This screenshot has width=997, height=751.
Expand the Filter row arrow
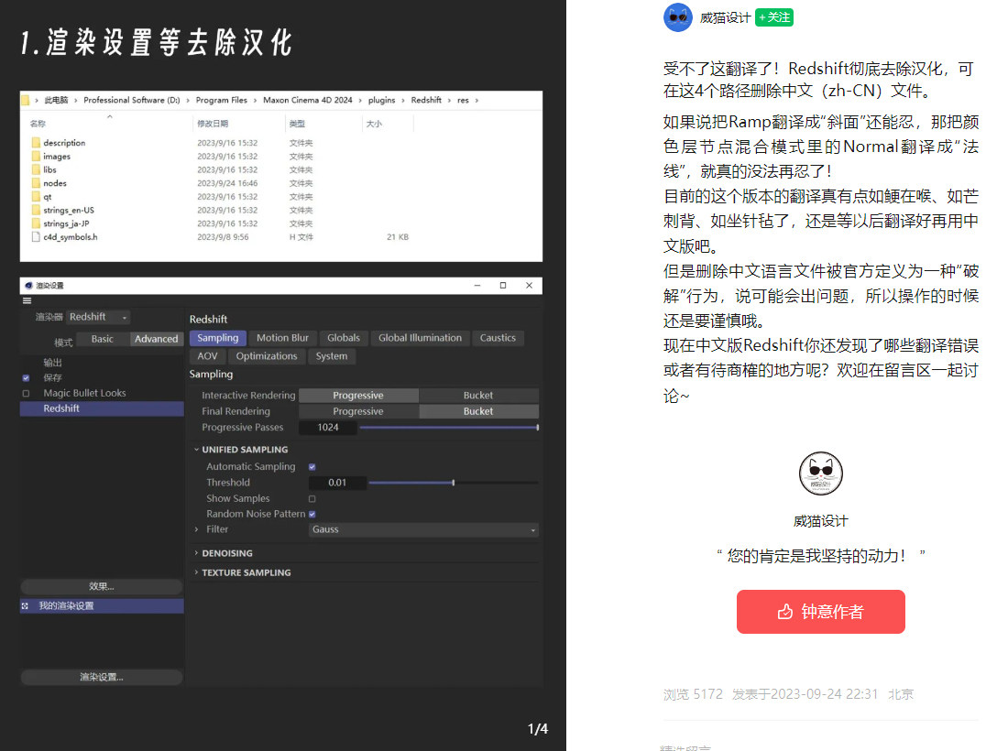196,529
